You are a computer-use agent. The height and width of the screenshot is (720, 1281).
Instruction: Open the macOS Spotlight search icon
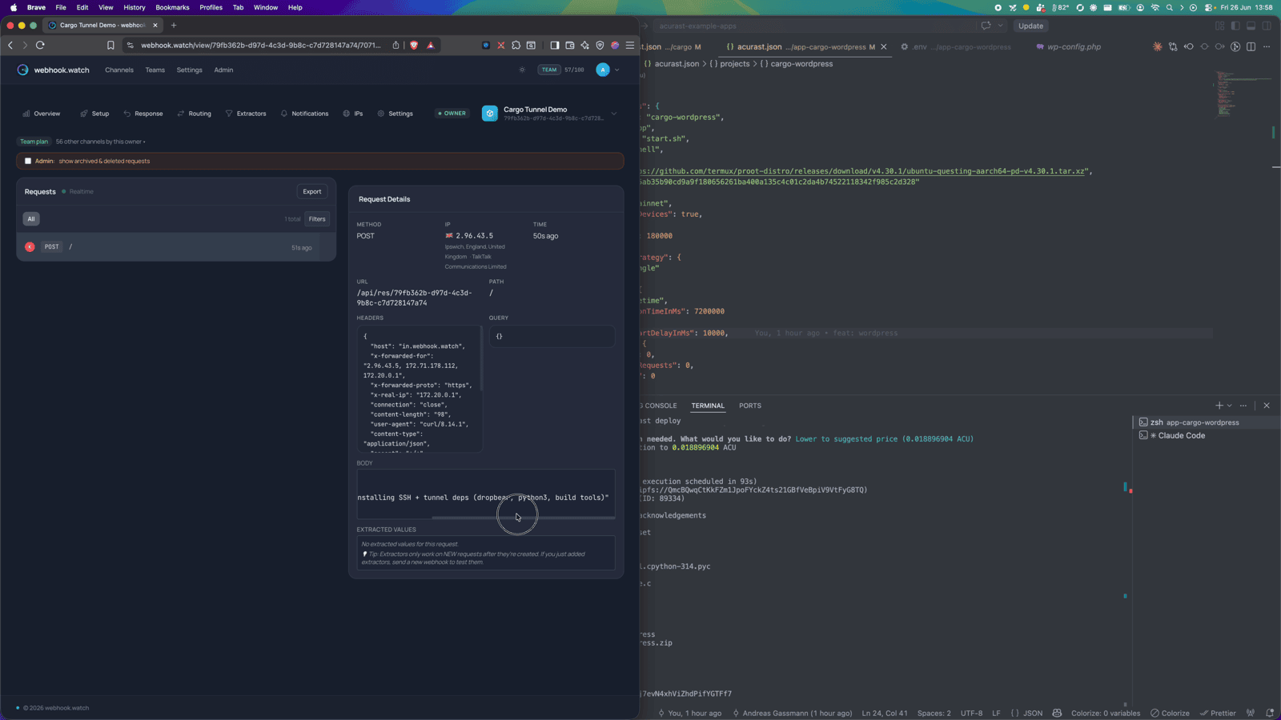1170,7
